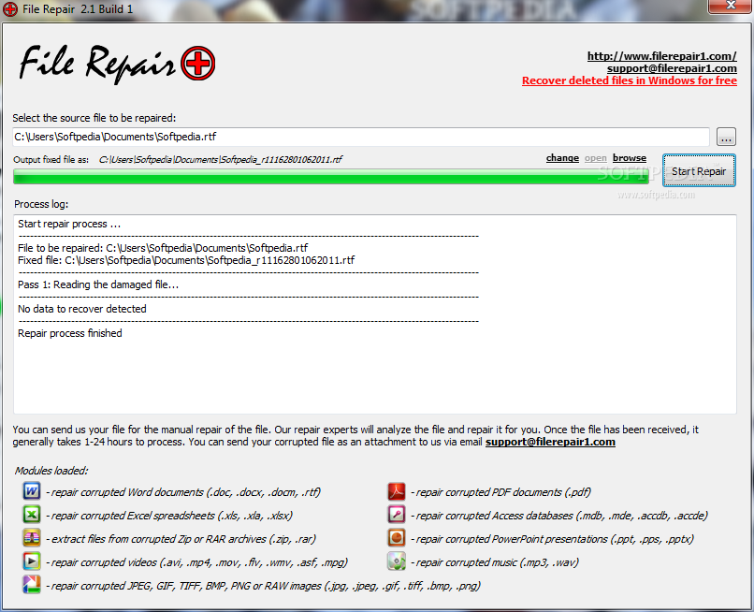The image size is (754, 612).
Task: Click Recover deleted files in Windows link
Action: [630, 80]
